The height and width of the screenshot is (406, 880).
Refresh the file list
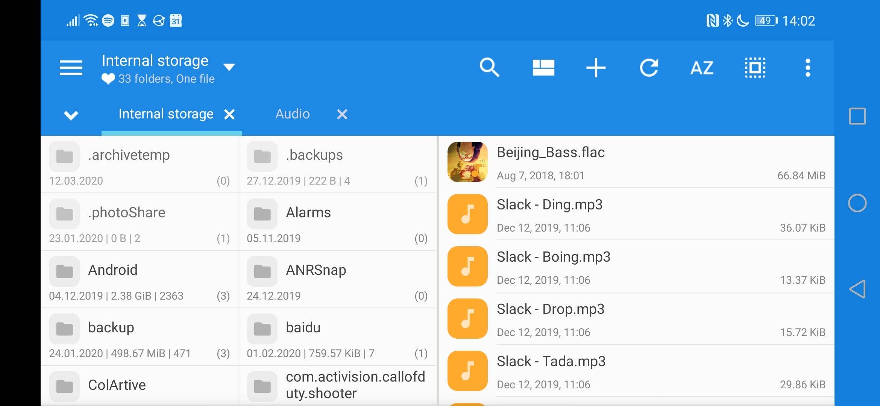click(649, 68)
